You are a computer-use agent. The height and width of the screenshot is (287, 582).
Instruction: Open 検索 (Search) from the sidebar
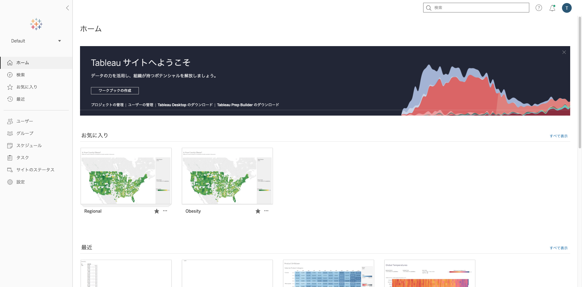[21, 75]
